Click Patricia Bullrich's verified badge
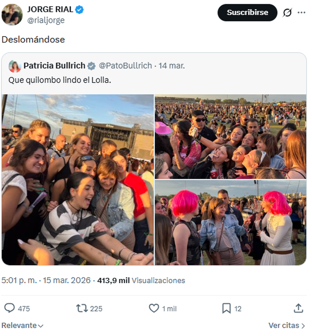312x336 pixels. tap(92, 66)
